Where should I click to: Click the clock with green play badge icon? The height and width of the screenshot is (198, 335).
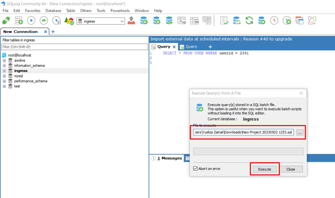click(x=287, y=21)
